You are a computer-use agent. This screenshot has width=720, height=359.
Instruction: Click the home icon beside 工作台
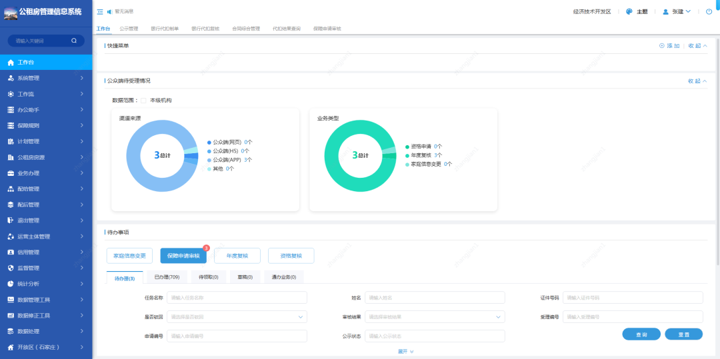11,63
